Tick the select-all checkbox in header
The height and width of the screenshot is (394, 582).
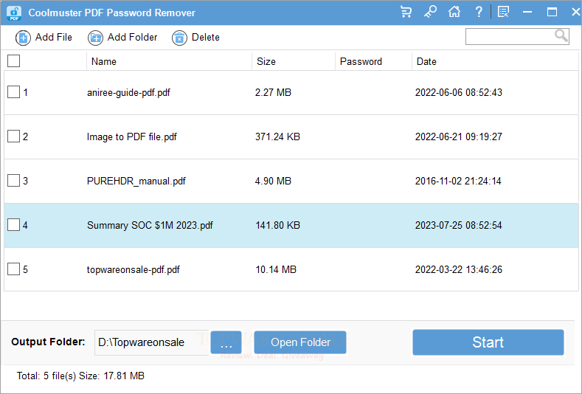tap(14, 61)
